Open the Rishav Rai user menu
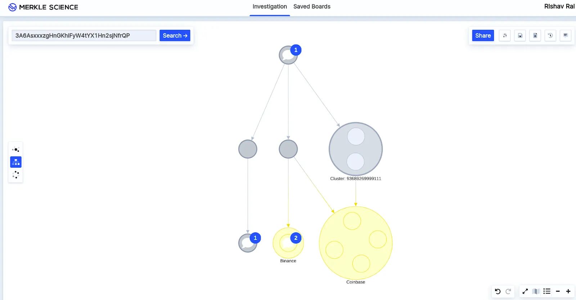Image resolution: width=576 pixels, height=300 pixels. pos(559,6)
